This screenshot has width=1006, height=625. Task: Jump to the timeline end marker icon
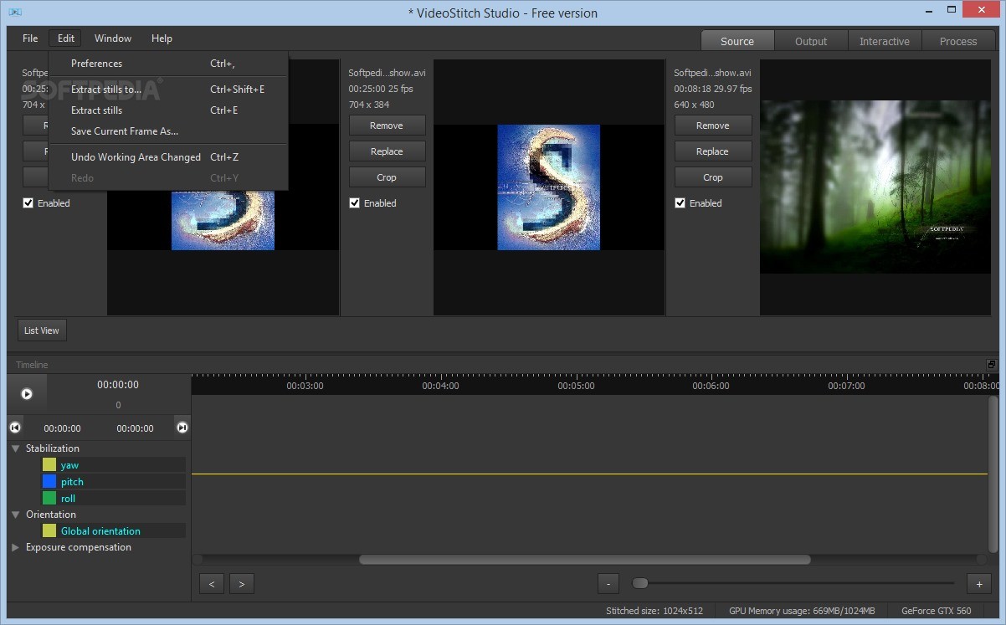pyautogui.click(x=182, y=428)
